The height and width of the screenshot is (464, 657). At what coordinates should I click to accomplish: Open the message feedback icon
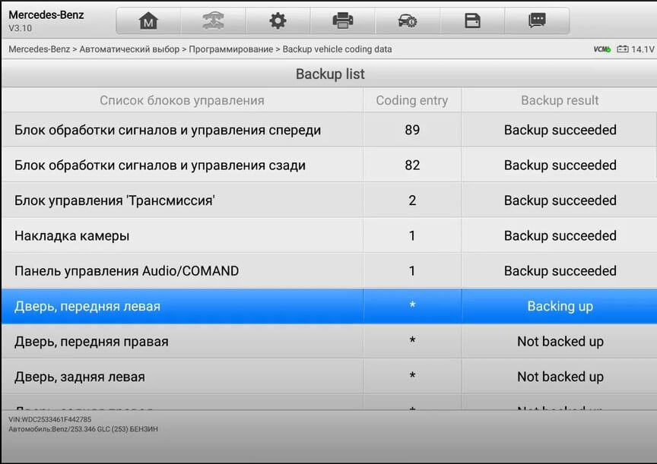click(537, 21)
